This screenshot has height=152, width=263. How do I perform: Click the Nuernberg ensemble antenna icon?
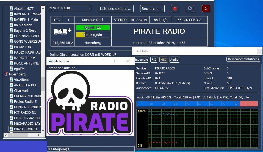coord(6,74)
